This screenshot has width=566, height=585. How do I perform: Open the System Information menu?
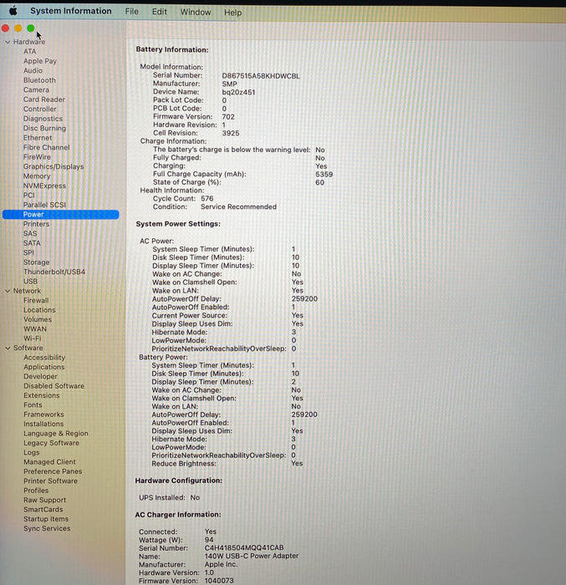pos(71,11)
